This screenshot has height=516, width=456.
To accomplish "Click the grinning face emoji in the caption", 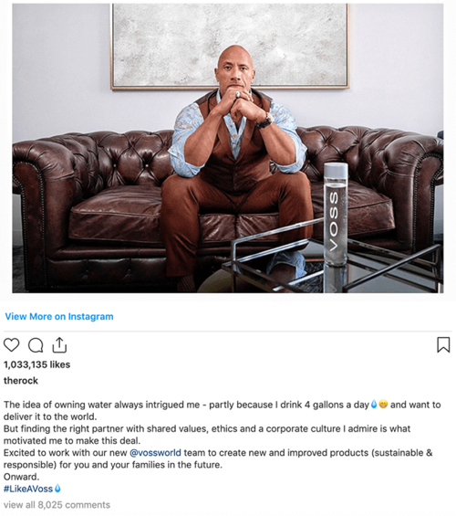I will (383, 404).
